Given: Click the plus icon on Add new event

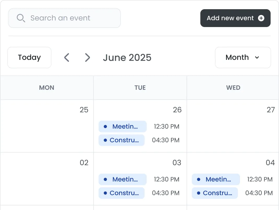Looking at the screenshot, I should (x=261, y=18).
